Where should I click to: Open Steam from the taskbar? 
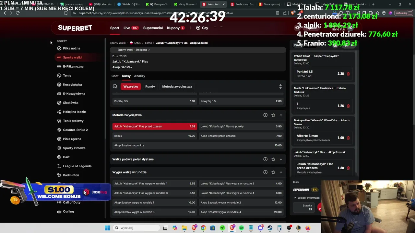[x=270, y=228]
